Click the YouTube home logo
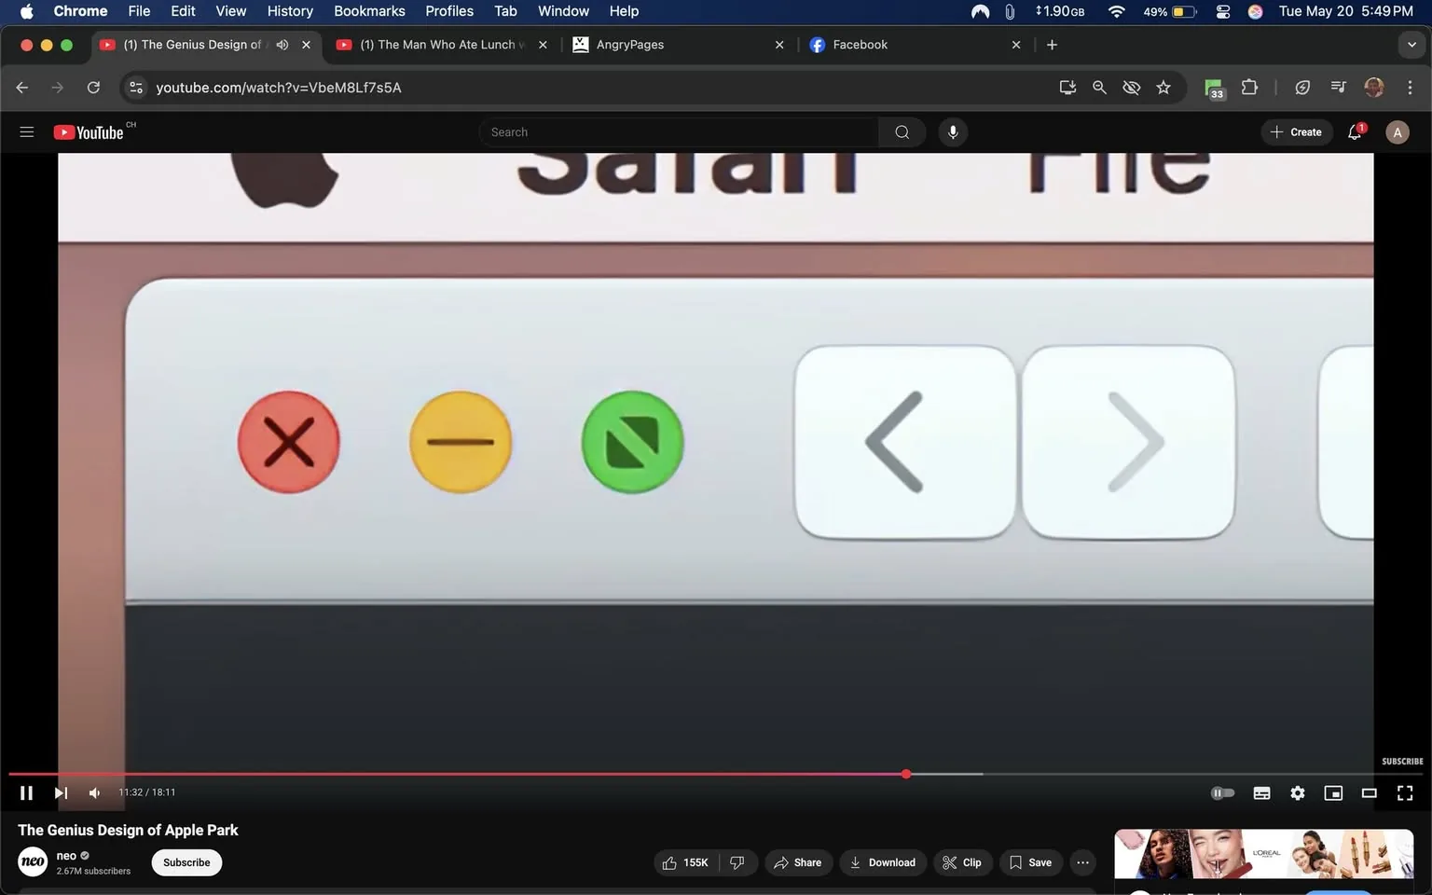This screenshot has width=1432, height=895. [90, 131]
